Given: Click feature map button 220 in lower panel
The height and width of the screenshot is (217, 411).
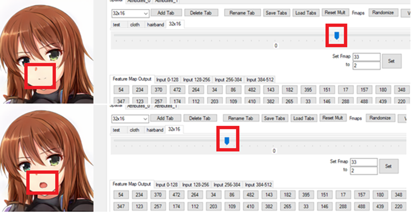Looking at the screenshot, I should (x=399, y=207).
